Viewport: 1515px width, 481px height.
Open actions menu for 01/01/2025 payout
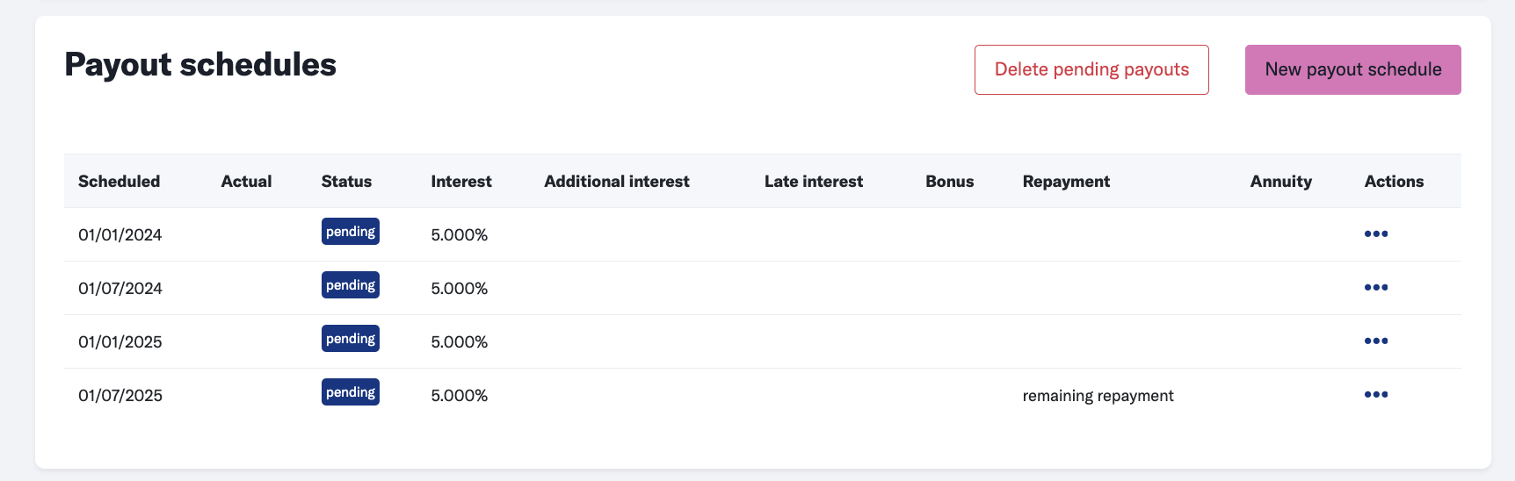pyautogui.click(x=1376, y=341)
